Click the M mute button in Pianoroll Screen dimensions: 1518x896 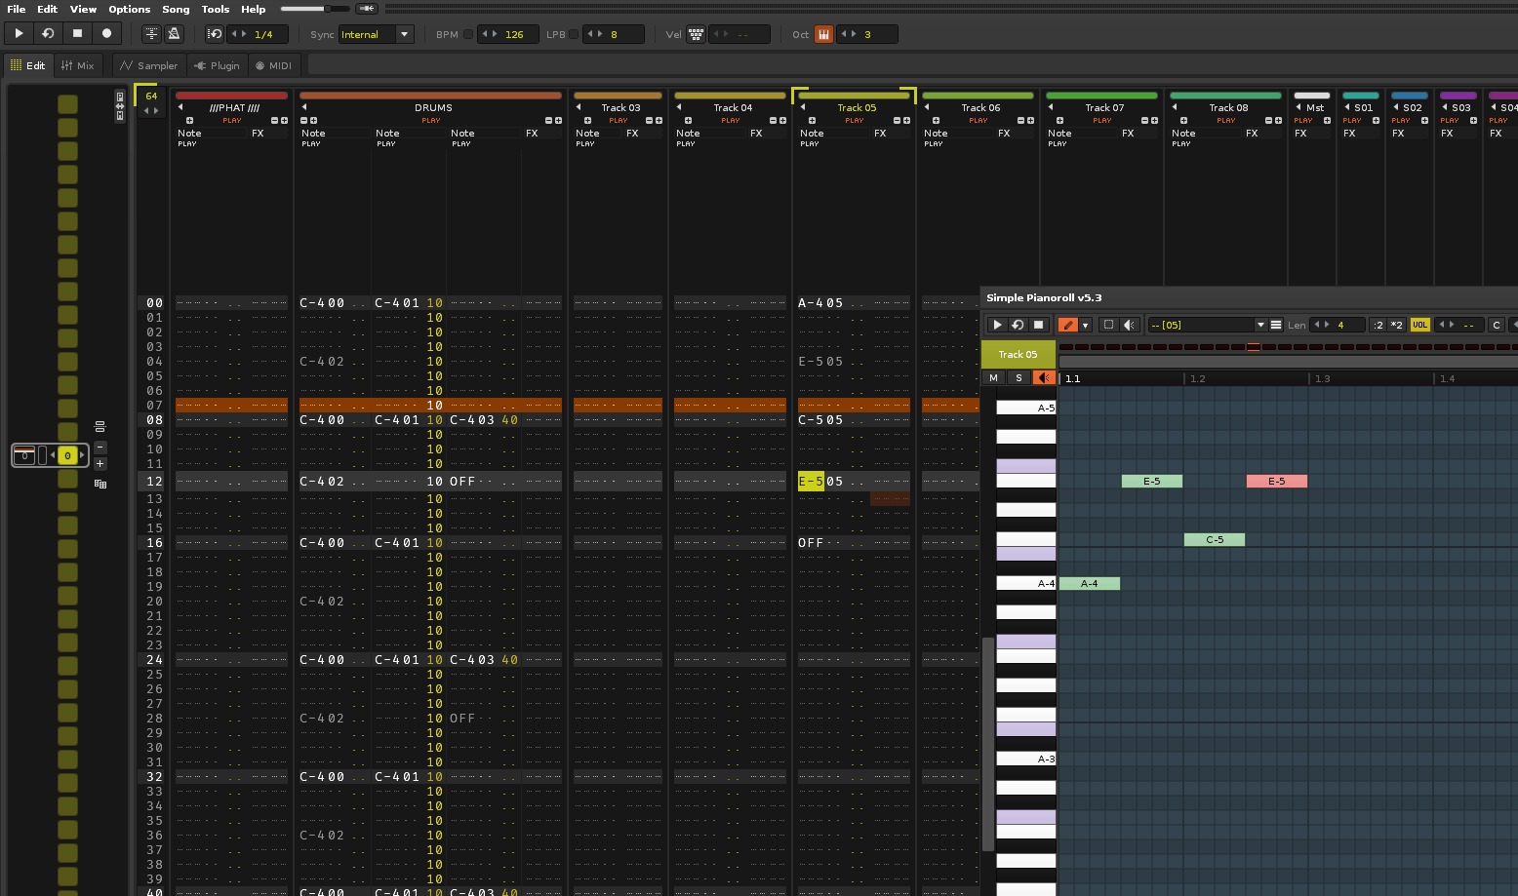pos(993,377)
